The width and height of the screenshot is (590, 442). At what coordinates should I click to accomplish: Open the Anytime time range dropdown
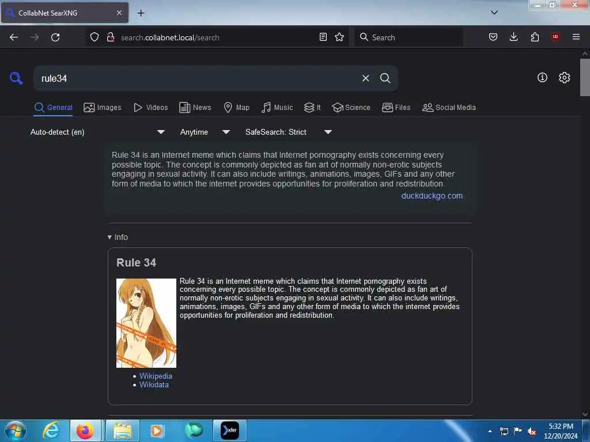[x=205, y=132]
